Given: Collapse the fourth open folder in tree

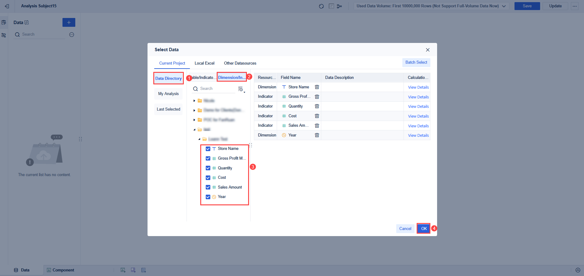Looking at the screenshot, I should pyautogui.click(x=194, y=129).
